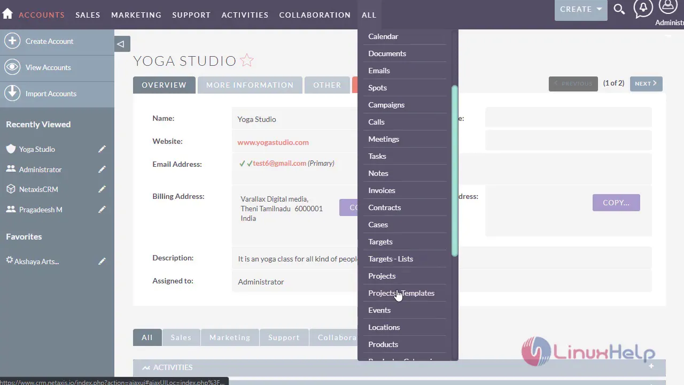This screenshot has height=385, width=684.
Task: Open the CREATE dropdown
Action: coord(581,10)
